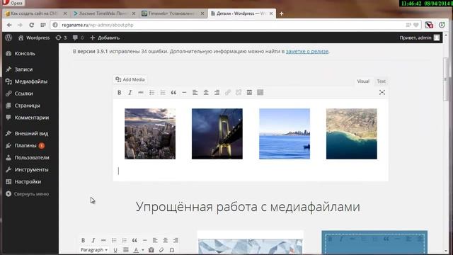Open the Добавить new content menu
This screenshot has width=453, height=255.
(105, 38)
